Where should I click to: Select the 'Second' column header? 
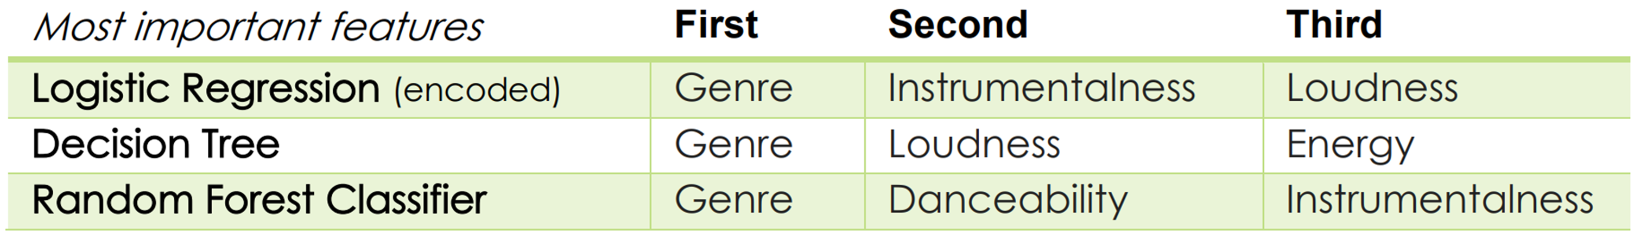point(958,25)
